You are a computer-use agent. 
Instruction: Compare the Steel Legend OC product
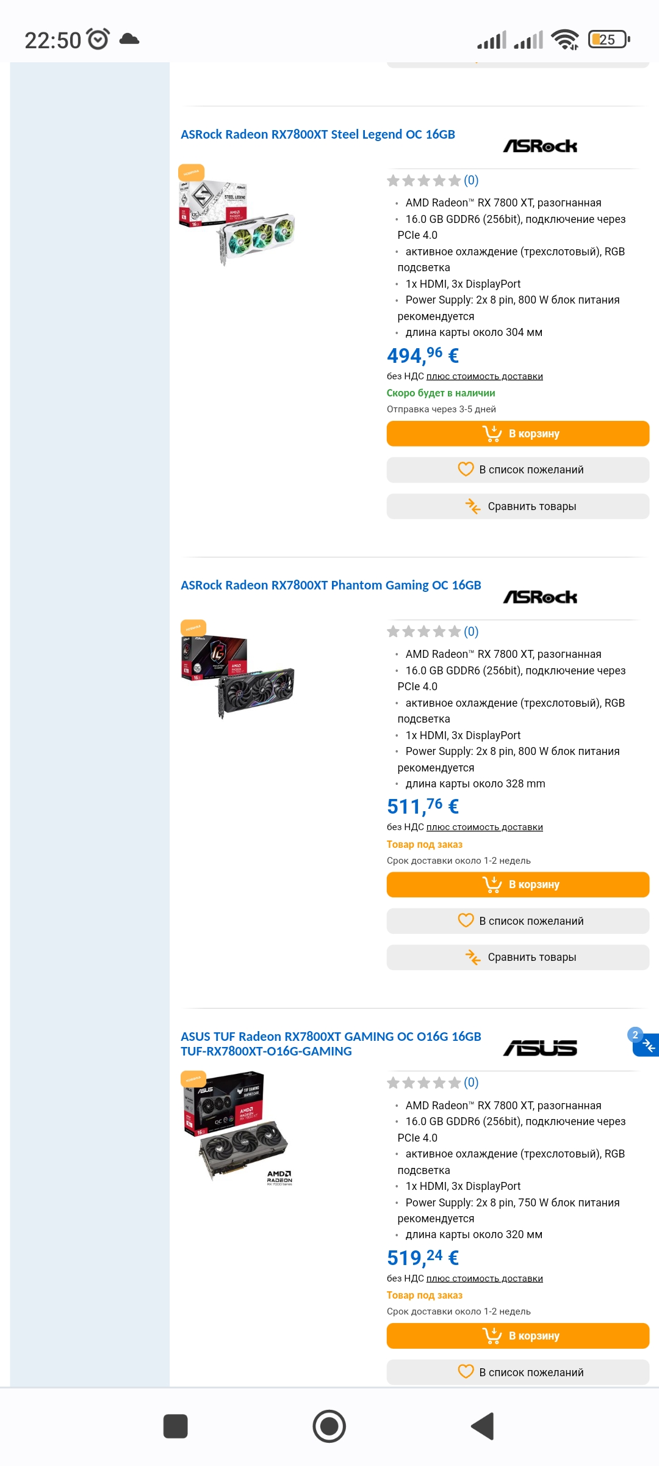tap(518, 506)
